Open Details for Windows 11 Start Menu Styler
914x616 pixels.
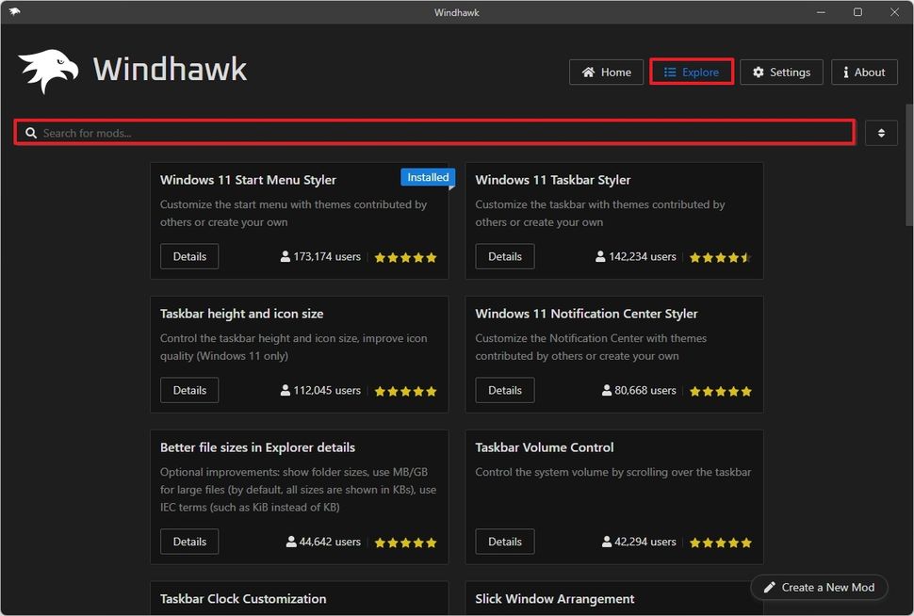[x=189, y=256]
